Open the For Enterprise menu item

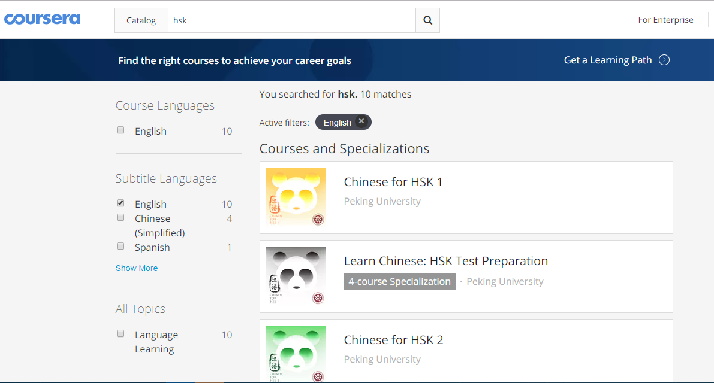pos(665,20)
